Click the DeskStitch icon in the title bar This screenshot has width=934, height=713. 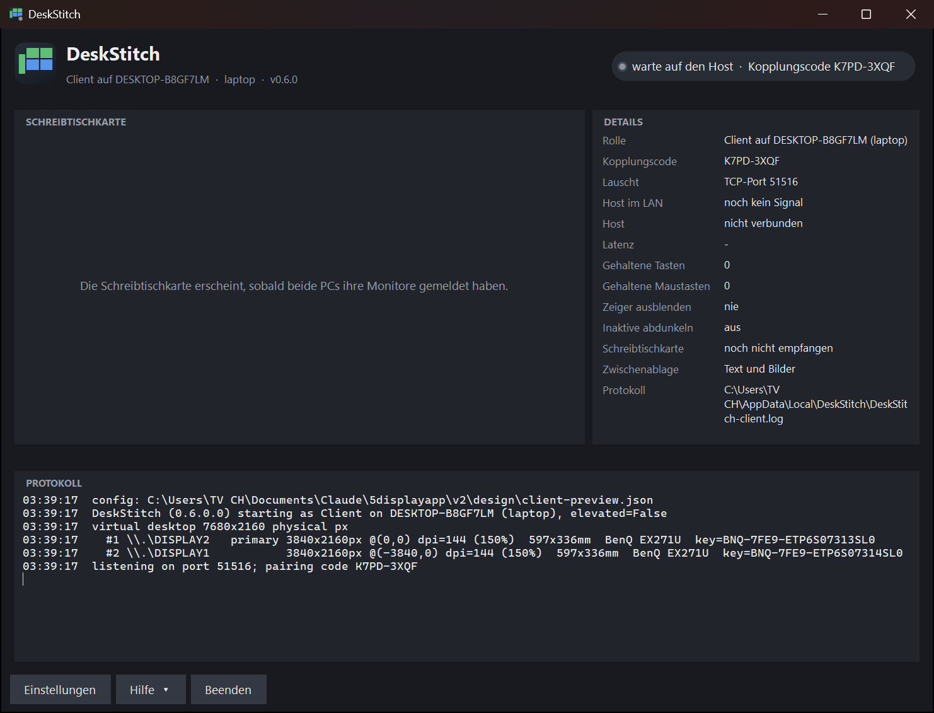pos(16,14)
